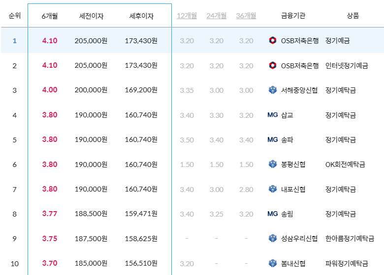The image size is (384, 275).
Task: Click the 서해중앙신협 credit union logo
Action: pos(273,90)
